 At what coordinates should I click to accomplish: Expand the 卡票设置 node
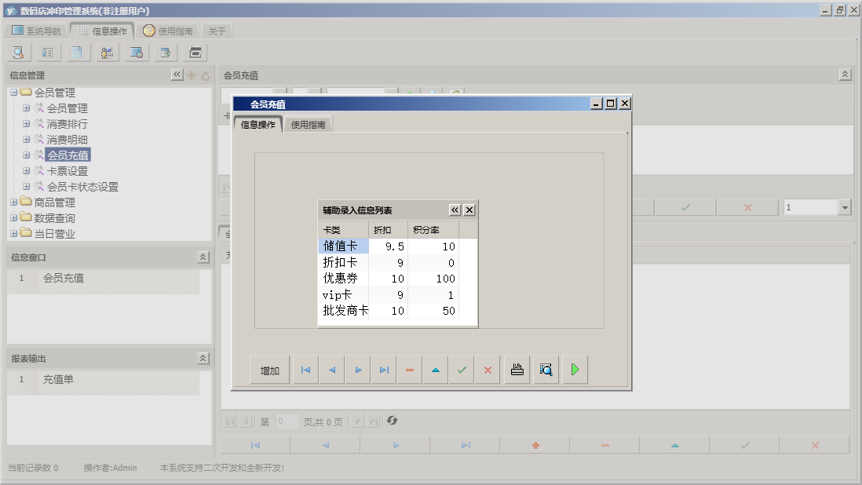pyautogui.click(x=26, y=171)
